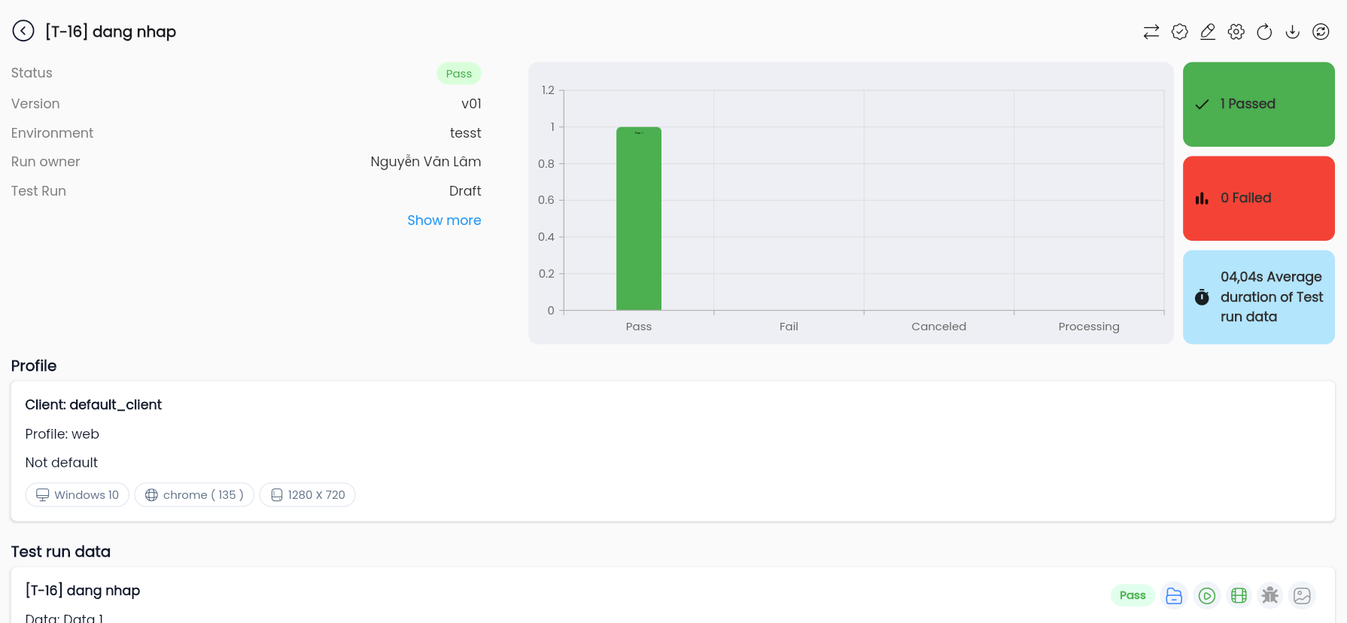Click the Not default label

click(62, 463)
